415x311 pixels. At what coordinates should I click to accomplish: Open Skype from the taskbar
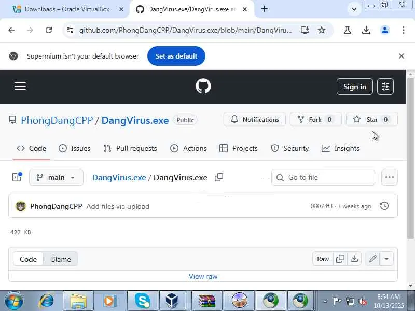(143, 301)
